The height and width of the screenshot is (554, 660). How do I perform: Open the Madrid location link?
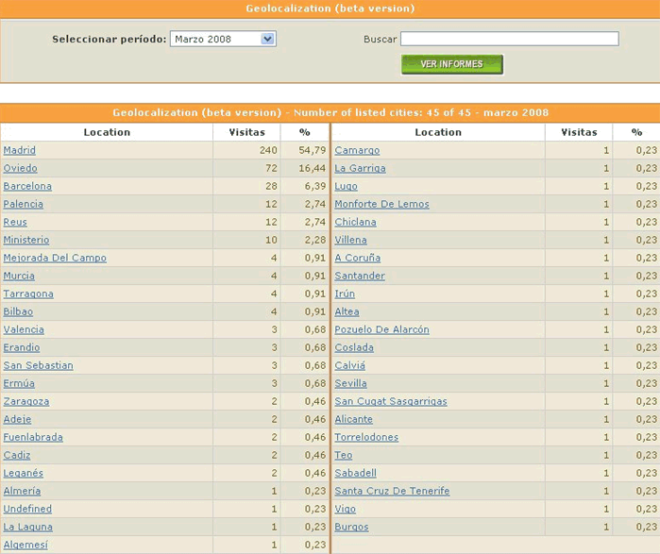click(20, 150)
